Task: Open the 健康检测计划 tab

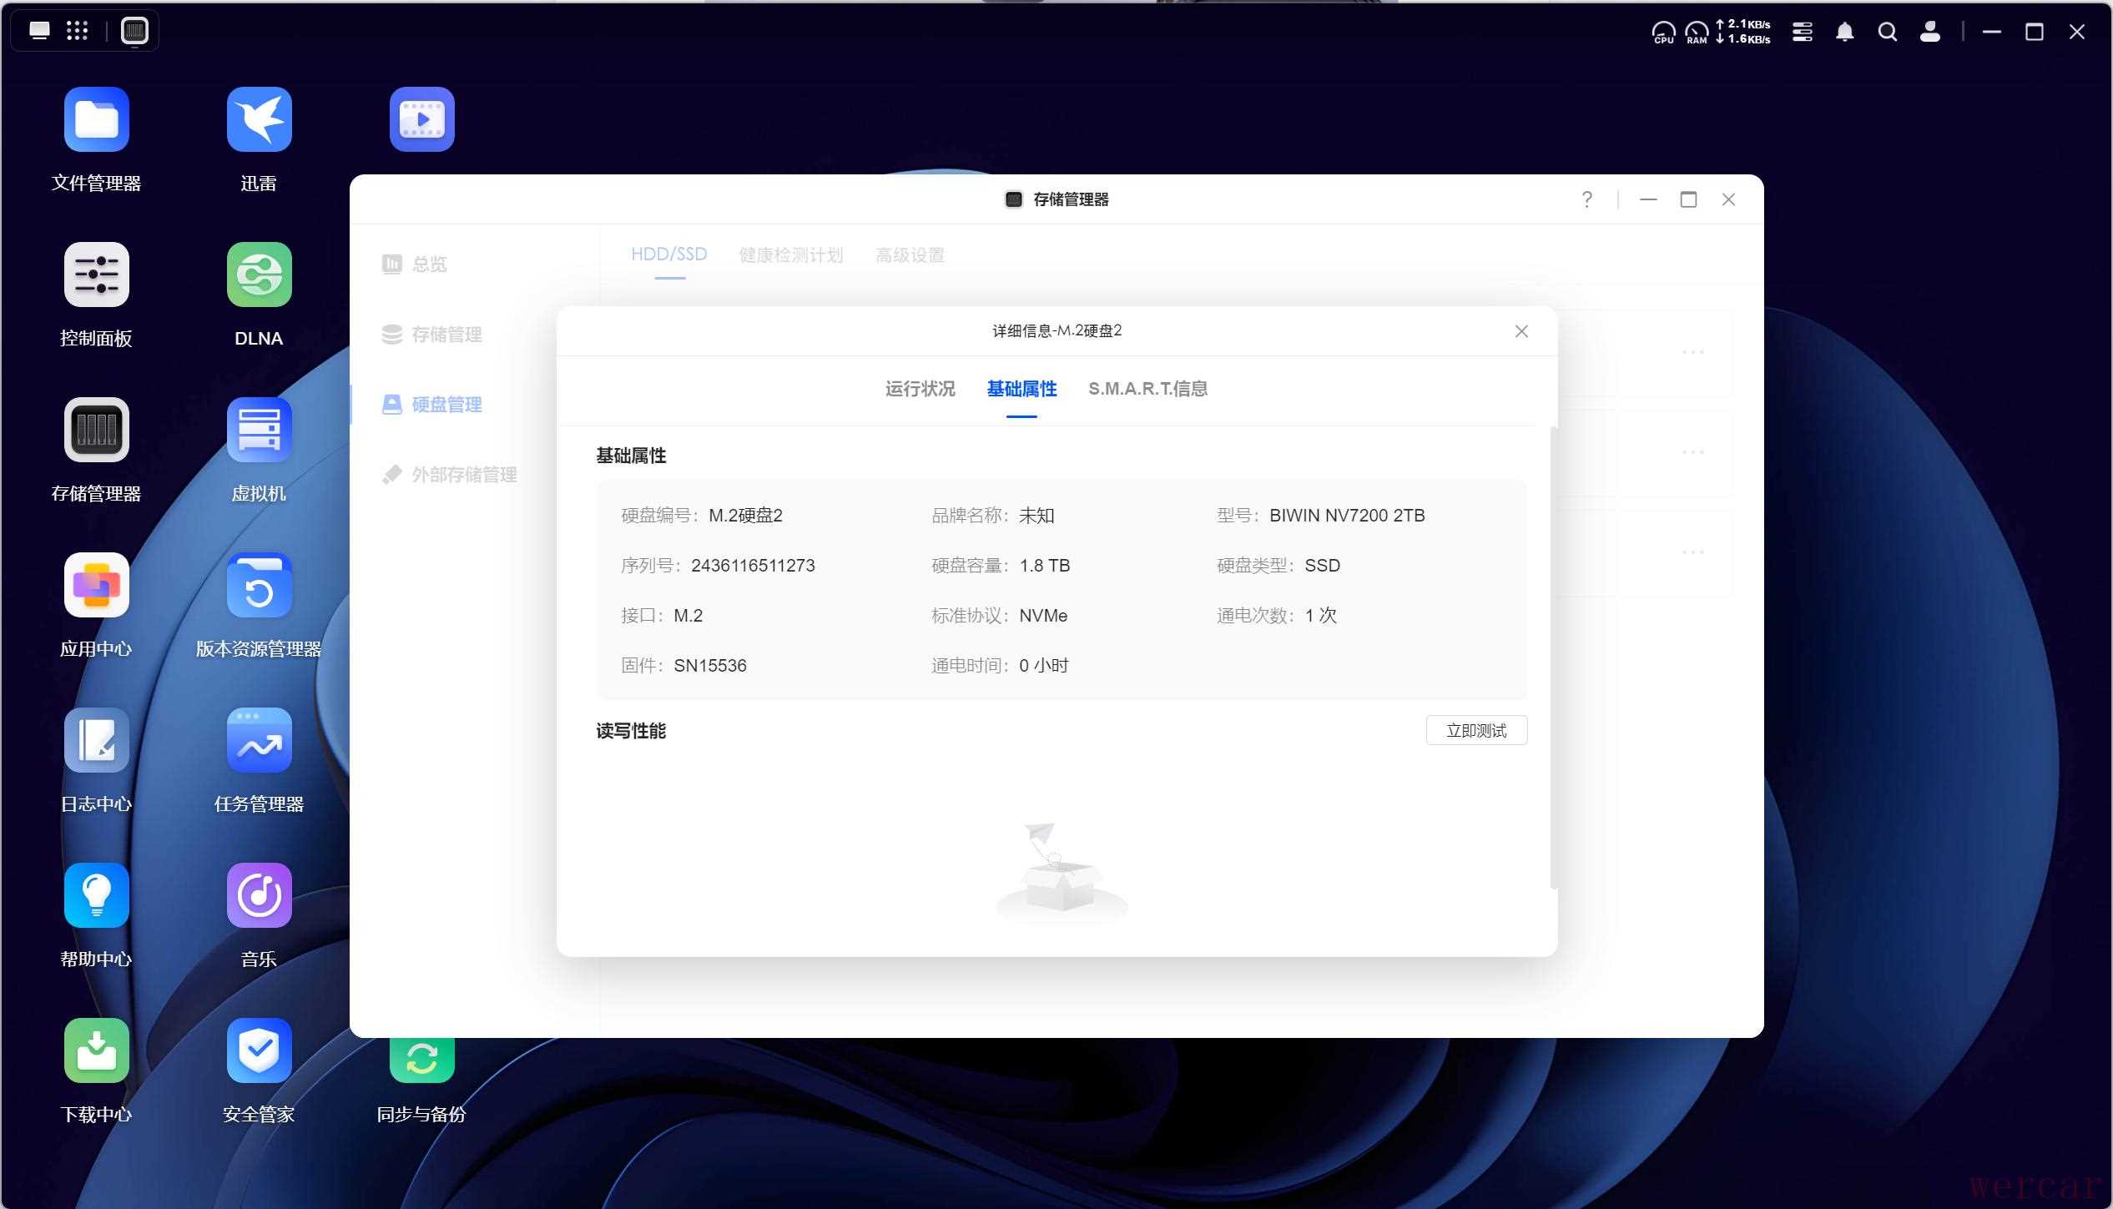Action: coord(790,255)
